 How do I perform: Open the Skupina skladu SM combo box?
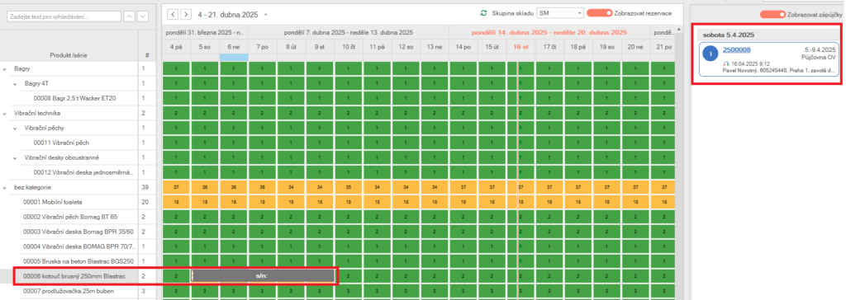[560, 13]
